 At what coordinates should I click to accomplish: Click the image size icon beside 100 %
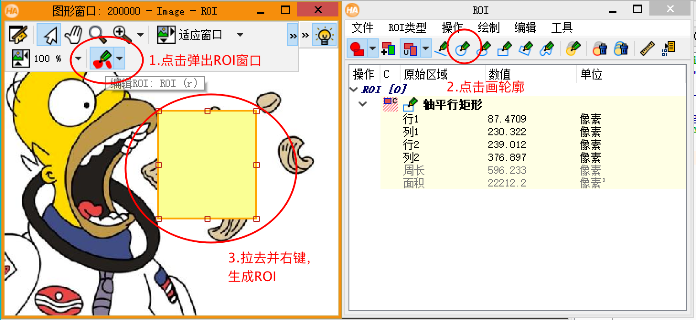click(x=21, y=58)
